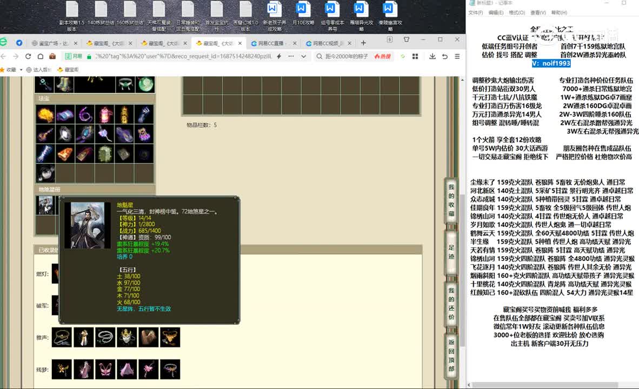The width and height of the screenshot is (639, 389).
Task: Click the lightning icon in the address bar
Action: pyautogui.click(x=279, y=56)
